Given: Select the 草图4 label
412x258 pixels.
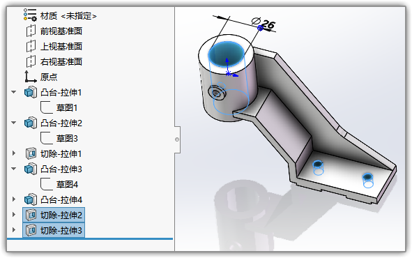Looking at the screenshot, I should click(x=67, y=185).
